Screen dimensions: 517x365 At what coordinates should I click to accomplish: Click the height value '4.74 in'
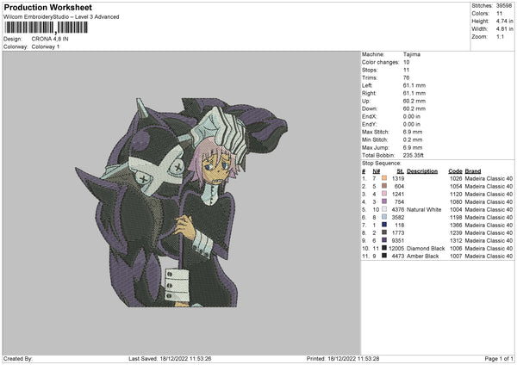pyautogui.click(x=504, y=21)
